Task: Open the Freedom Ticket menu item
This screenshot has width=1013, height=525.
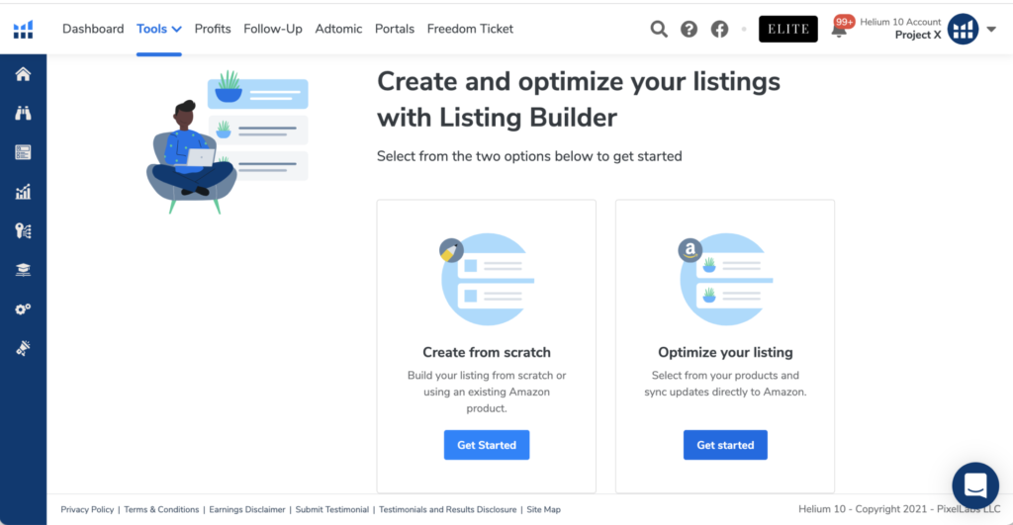Action: click(x=470, y=29)
